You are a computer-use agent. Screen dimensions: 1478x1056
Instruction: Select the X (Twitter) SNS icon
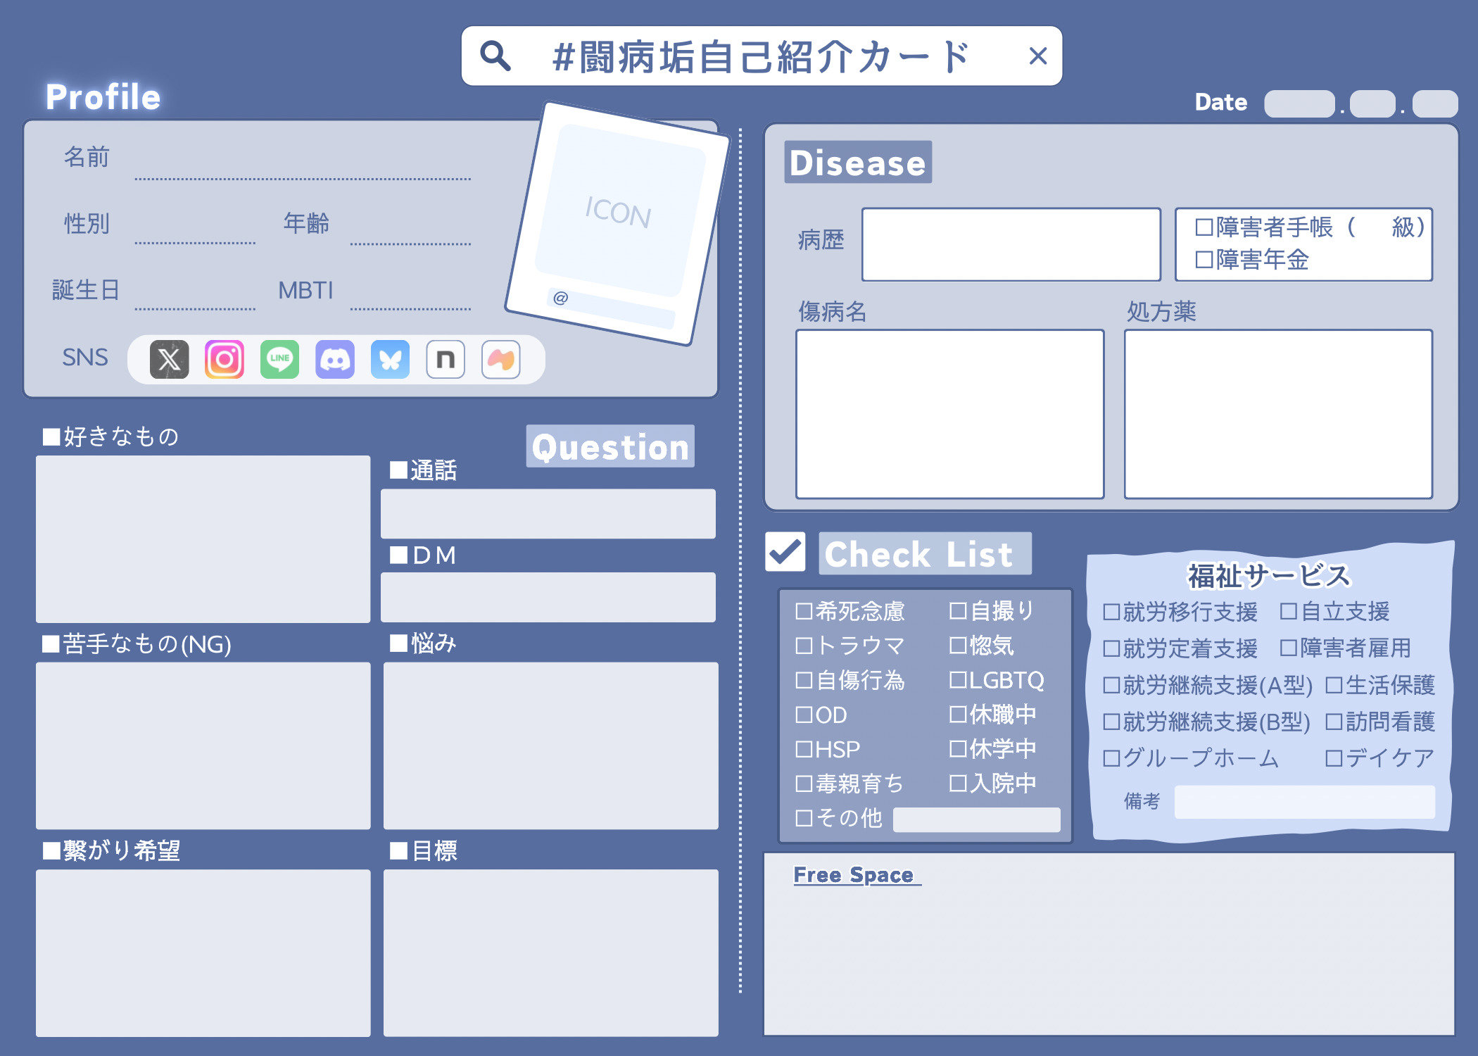tap(169, 359)
